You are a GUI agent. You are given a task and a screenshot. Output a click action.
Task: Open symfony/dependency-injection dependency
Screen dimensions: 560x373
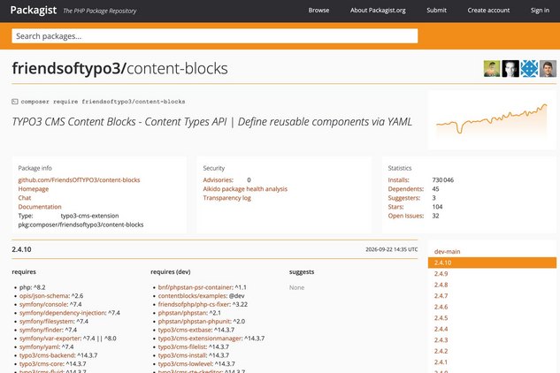(63, 313)
